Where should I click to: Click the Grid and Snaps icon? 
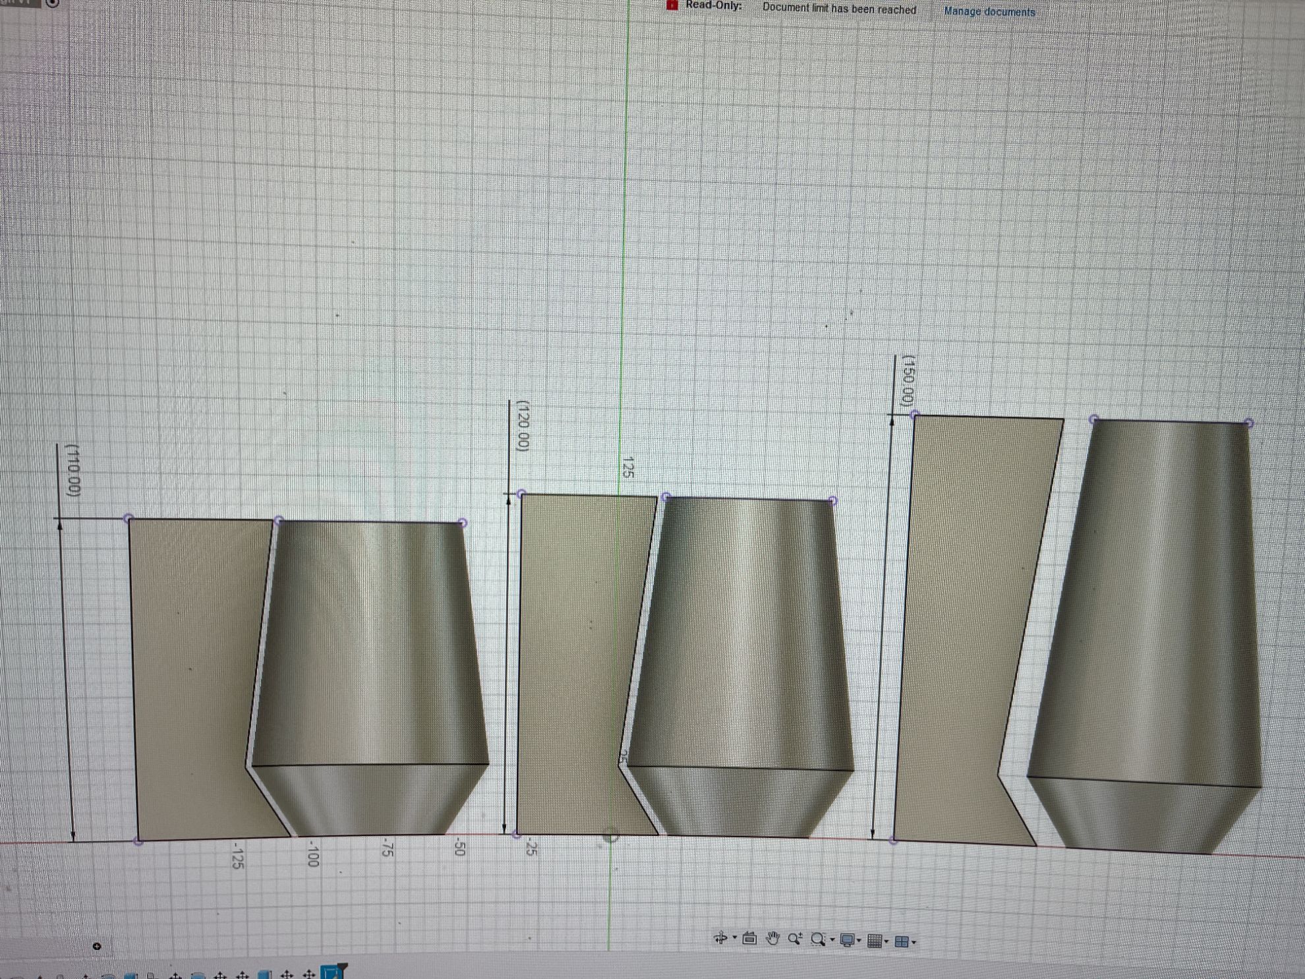click(x=875, y=941)
